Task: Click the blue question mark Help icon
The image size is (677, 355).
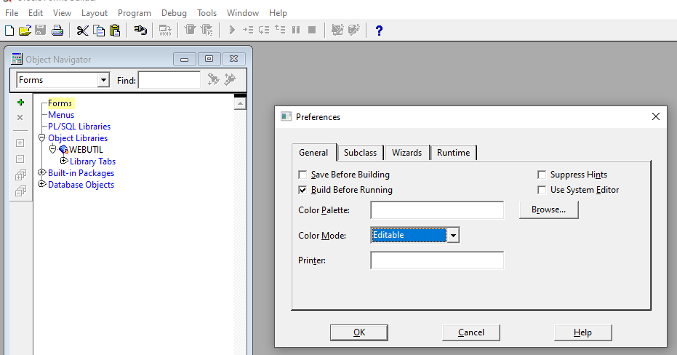Action: coord(379,31)
